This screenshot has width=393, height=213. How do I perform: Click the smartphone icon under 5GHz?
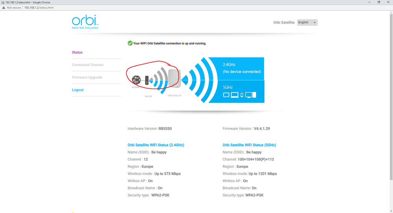click(x=242, y=95)
